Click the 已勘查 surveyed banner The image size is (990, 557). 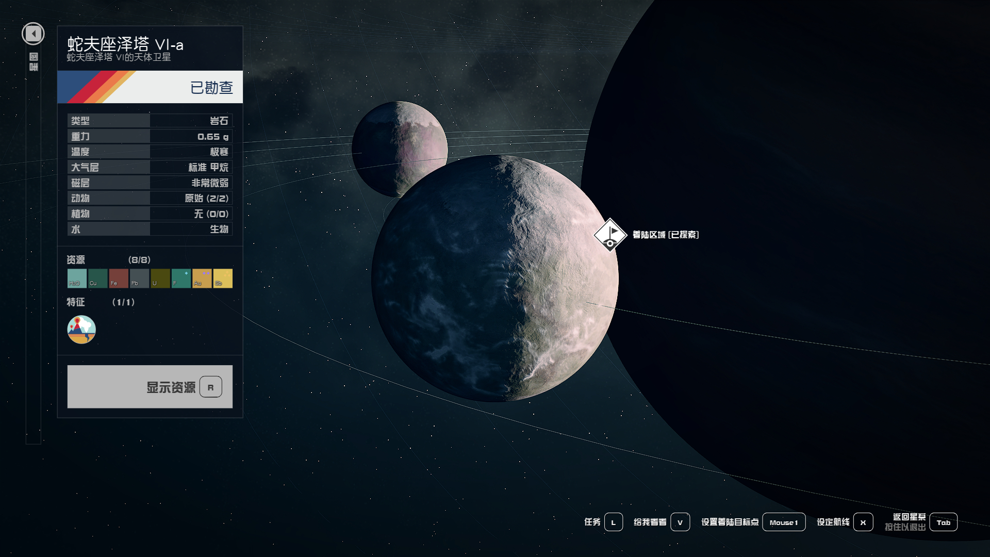point(150,87)
